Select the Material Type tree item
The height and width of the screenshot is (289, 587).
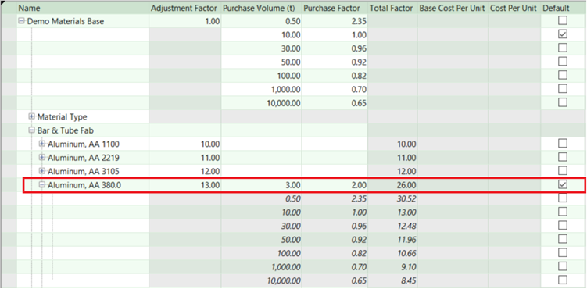pyautogui.click(x=63, y=117)
